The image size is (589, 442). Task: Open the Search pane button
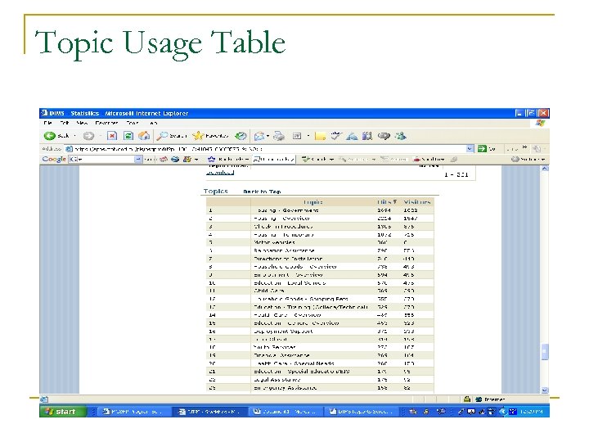click(x=172, y=136)
